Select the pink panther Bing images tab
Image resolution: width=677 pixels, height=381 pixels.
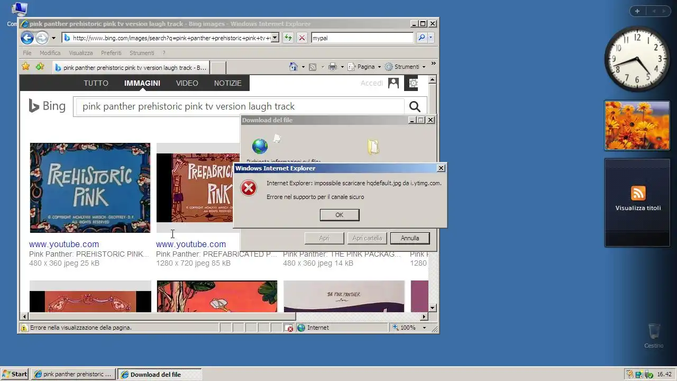coord(131,67)
